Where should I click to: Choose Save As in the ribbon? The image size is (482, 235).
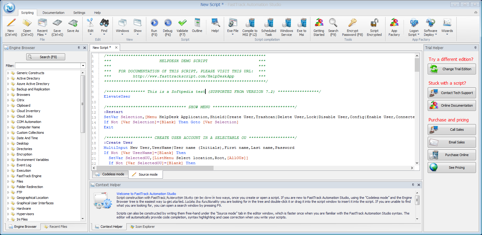tap(73, 25)
